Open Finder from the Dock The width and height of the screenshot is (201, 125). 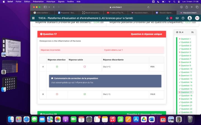[x=11, y=119]
